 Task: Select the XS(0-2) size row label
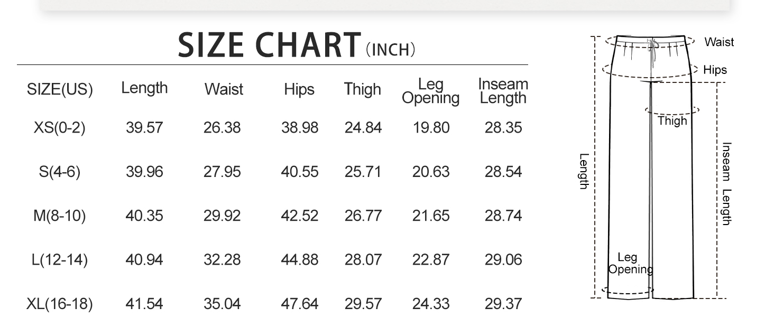point(59,128)
